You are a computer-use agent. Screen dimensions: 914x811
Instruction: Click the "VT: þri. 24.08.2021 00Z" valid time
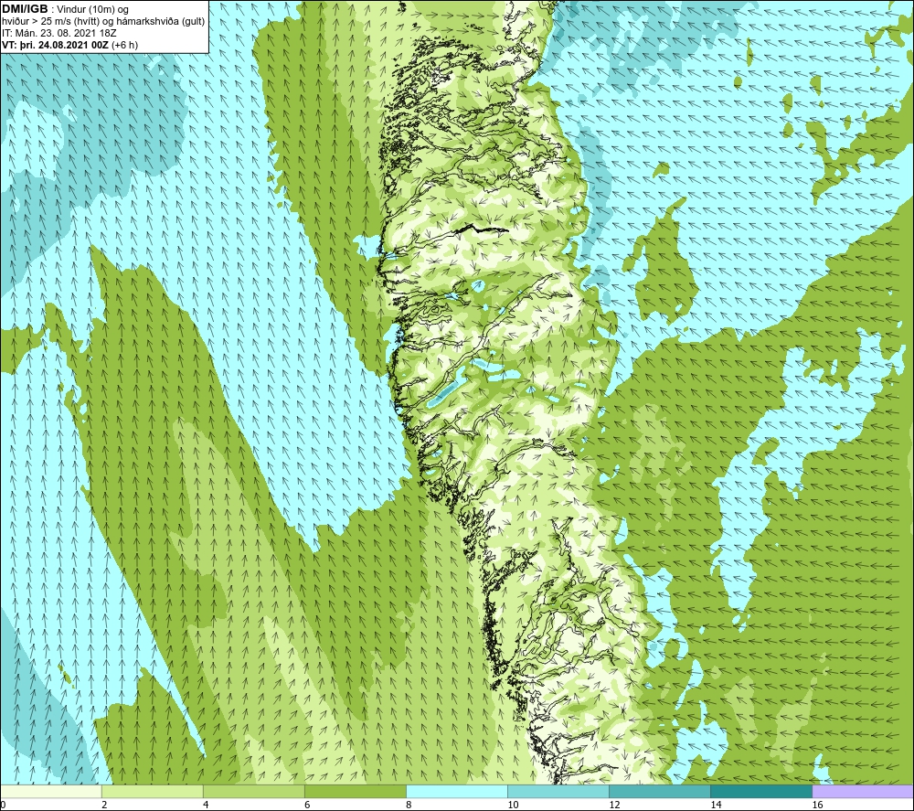point(56,45)
